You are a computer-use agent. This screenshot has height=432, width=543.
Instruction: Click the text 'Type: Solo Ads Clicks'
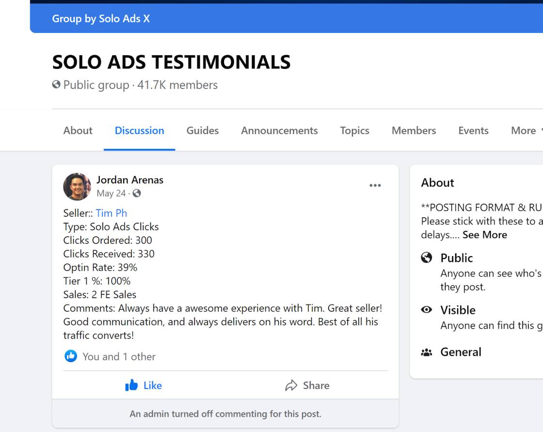(111, 226)
